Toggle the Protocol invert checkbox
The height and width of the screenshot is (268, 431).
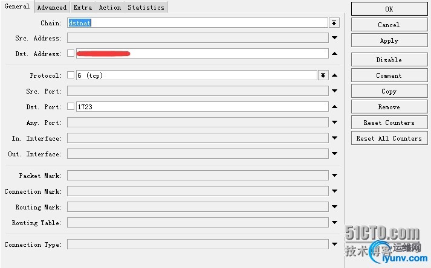[x=71, y=75]
